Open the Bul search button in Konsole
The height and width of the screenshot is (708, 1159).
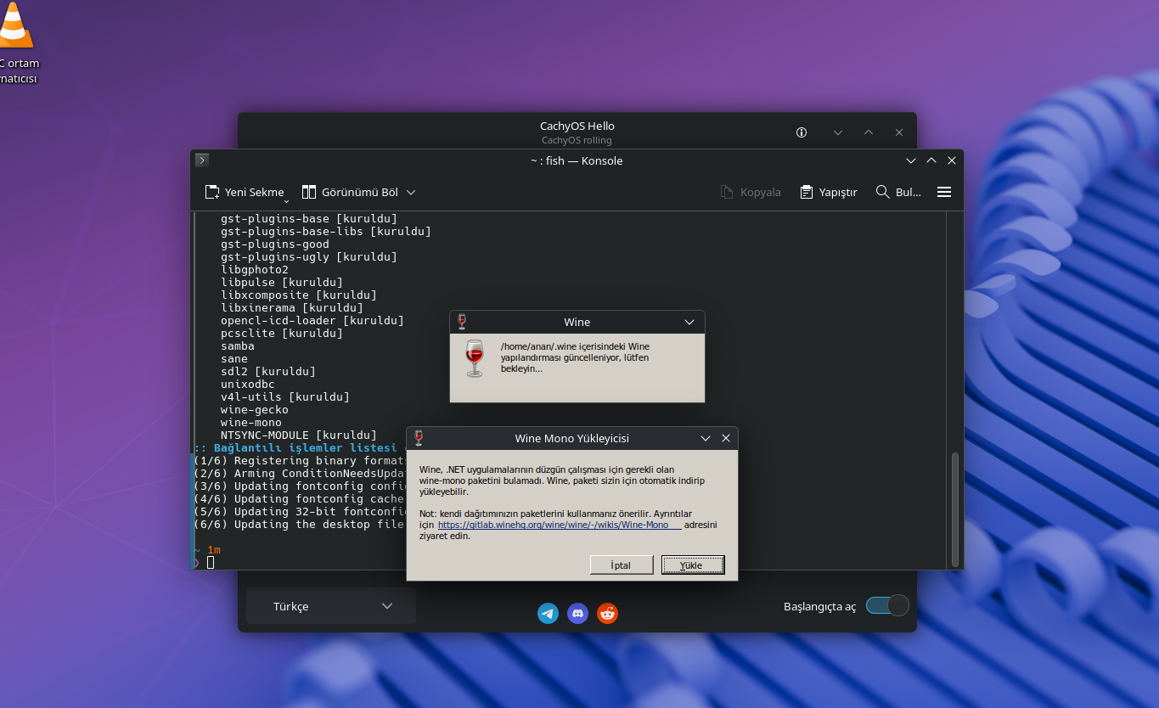[898, 193]
